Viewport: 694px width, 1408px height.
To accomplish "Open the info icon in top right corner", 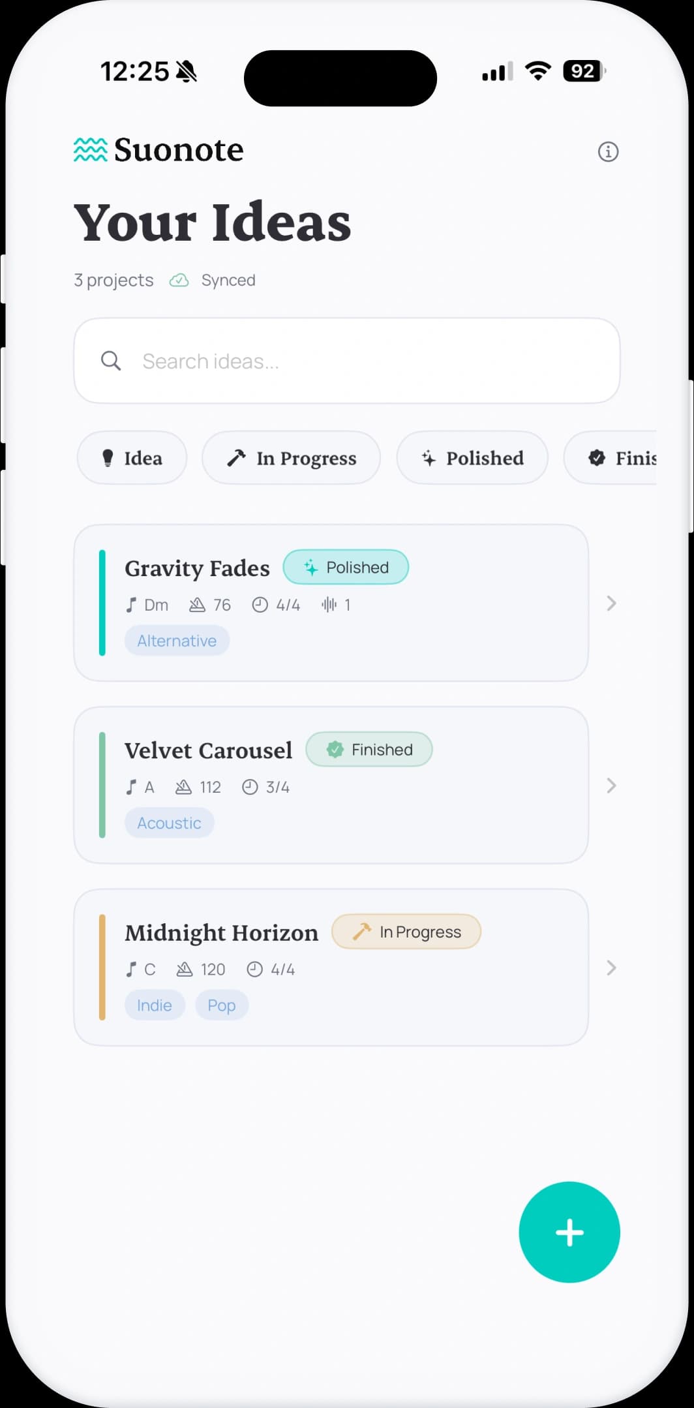I will (x=607, y=151).
